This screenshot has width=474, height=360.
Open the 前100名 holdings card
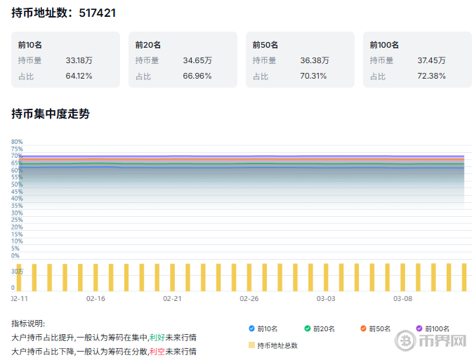tap(417, 60)
